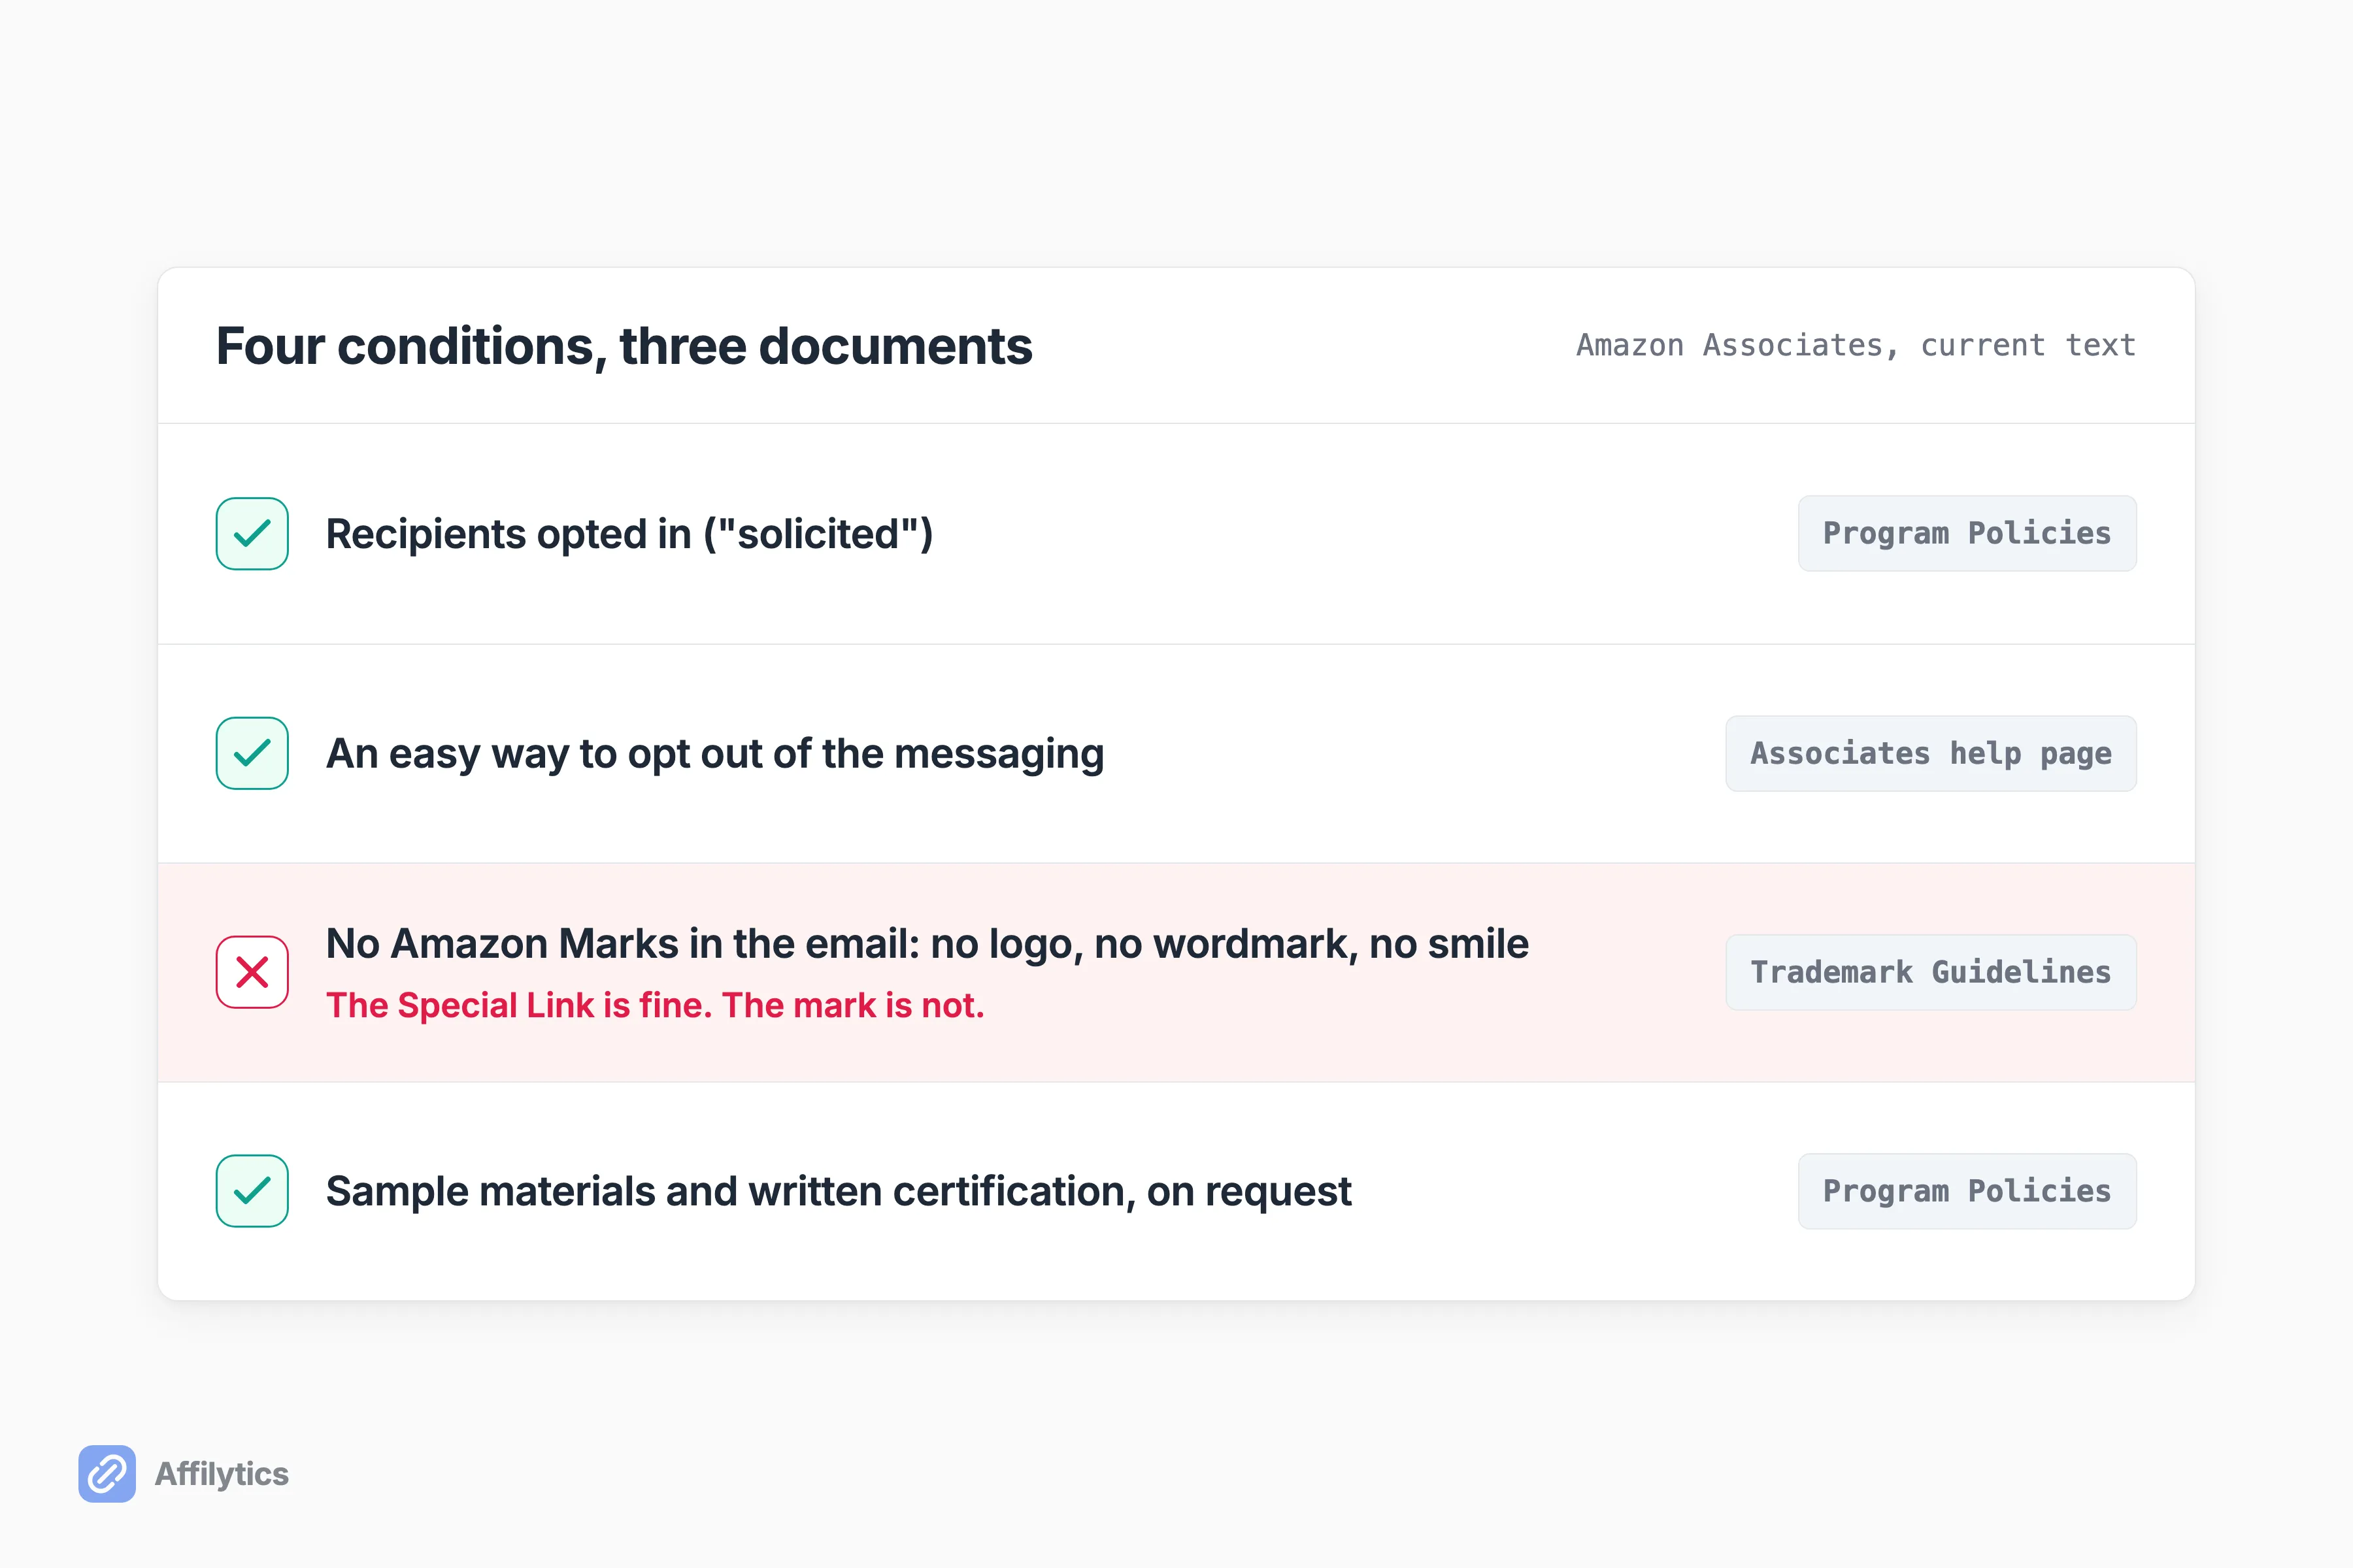Select 'An easy way to opt out of the messaging'

point(715,754)
